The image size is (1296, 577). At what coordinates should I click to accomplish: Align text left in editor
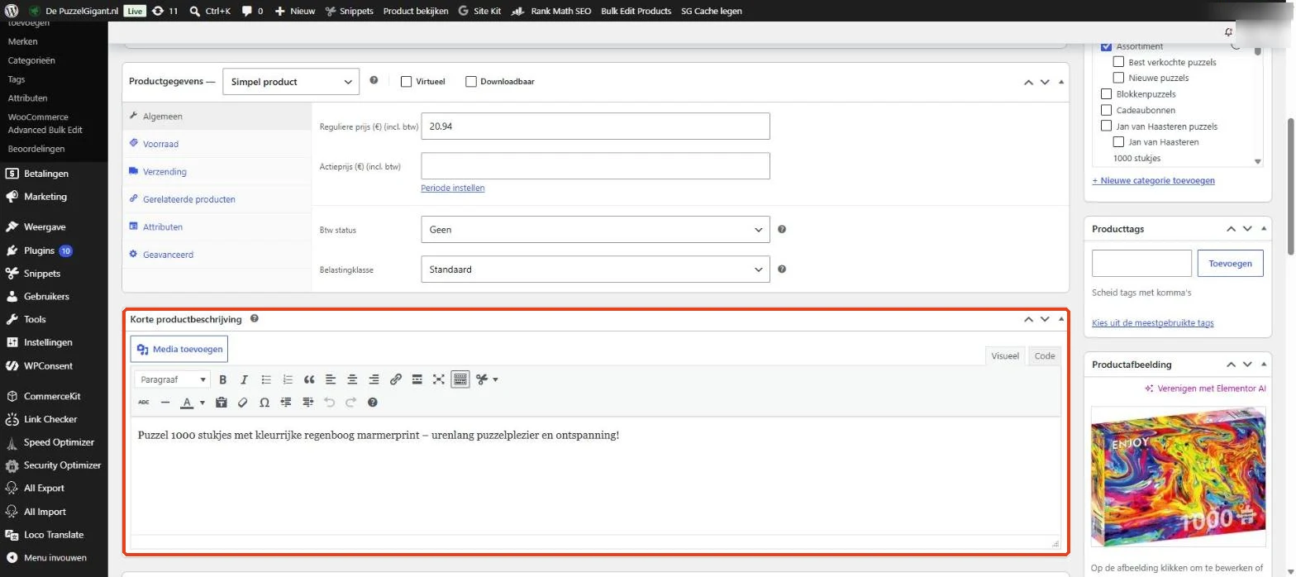coord(331,379)
